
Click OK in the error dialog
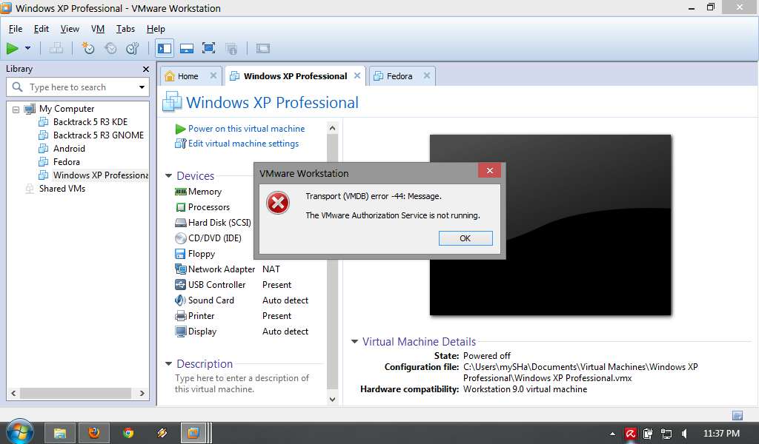point(465,238)
